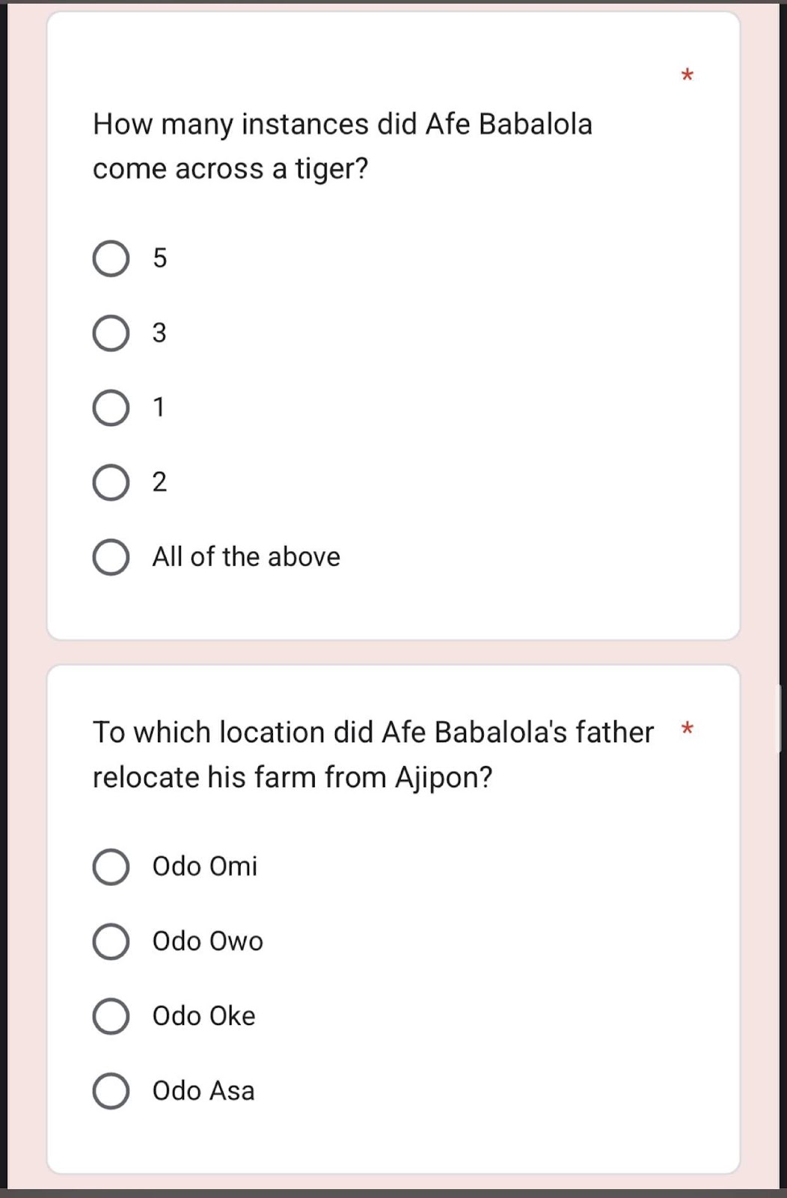
Task: Click the 'Odo Omi' label text
Action: tap(205, 866)
